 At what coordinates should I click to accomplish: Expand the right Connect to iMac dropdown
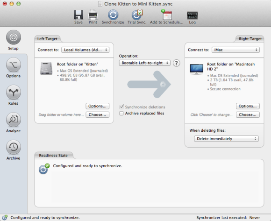point(235,50)
